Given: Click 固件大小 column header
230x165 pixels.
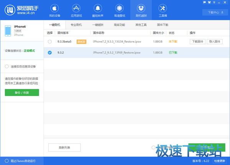Looking at the screenshot, I should click(158, 33).
